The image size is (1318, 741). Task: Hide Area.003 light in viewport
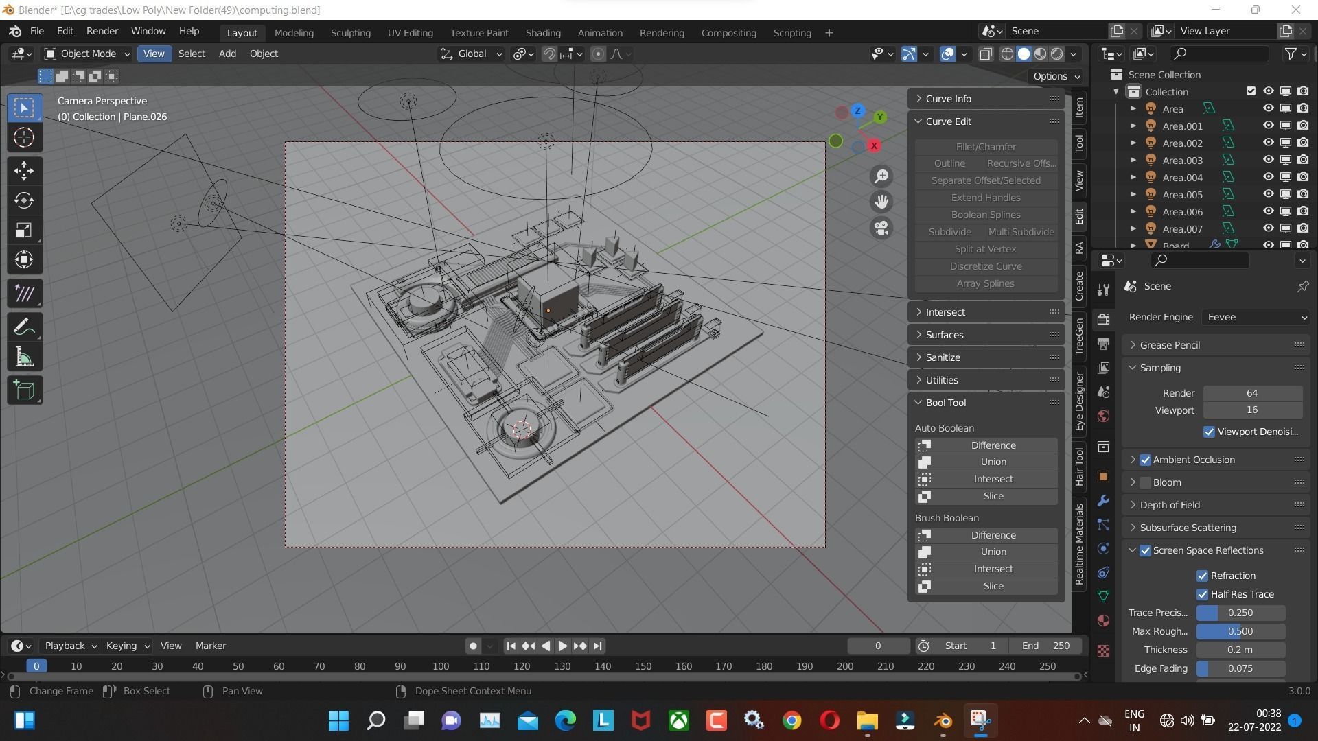click(1268, 160)
